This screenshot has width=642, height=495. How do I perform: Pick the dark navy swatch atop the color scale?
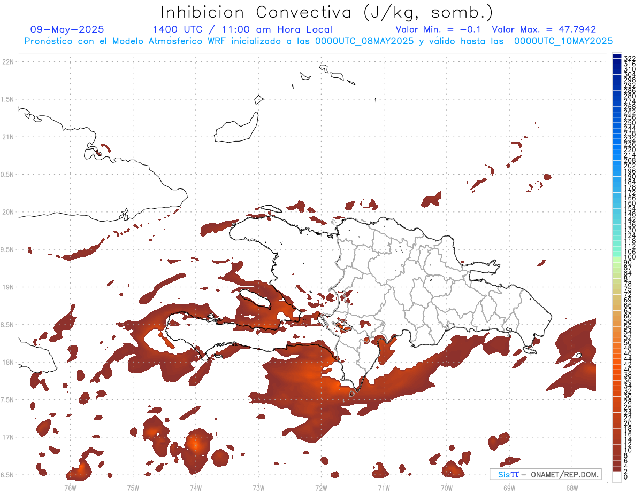coord(617,56)
